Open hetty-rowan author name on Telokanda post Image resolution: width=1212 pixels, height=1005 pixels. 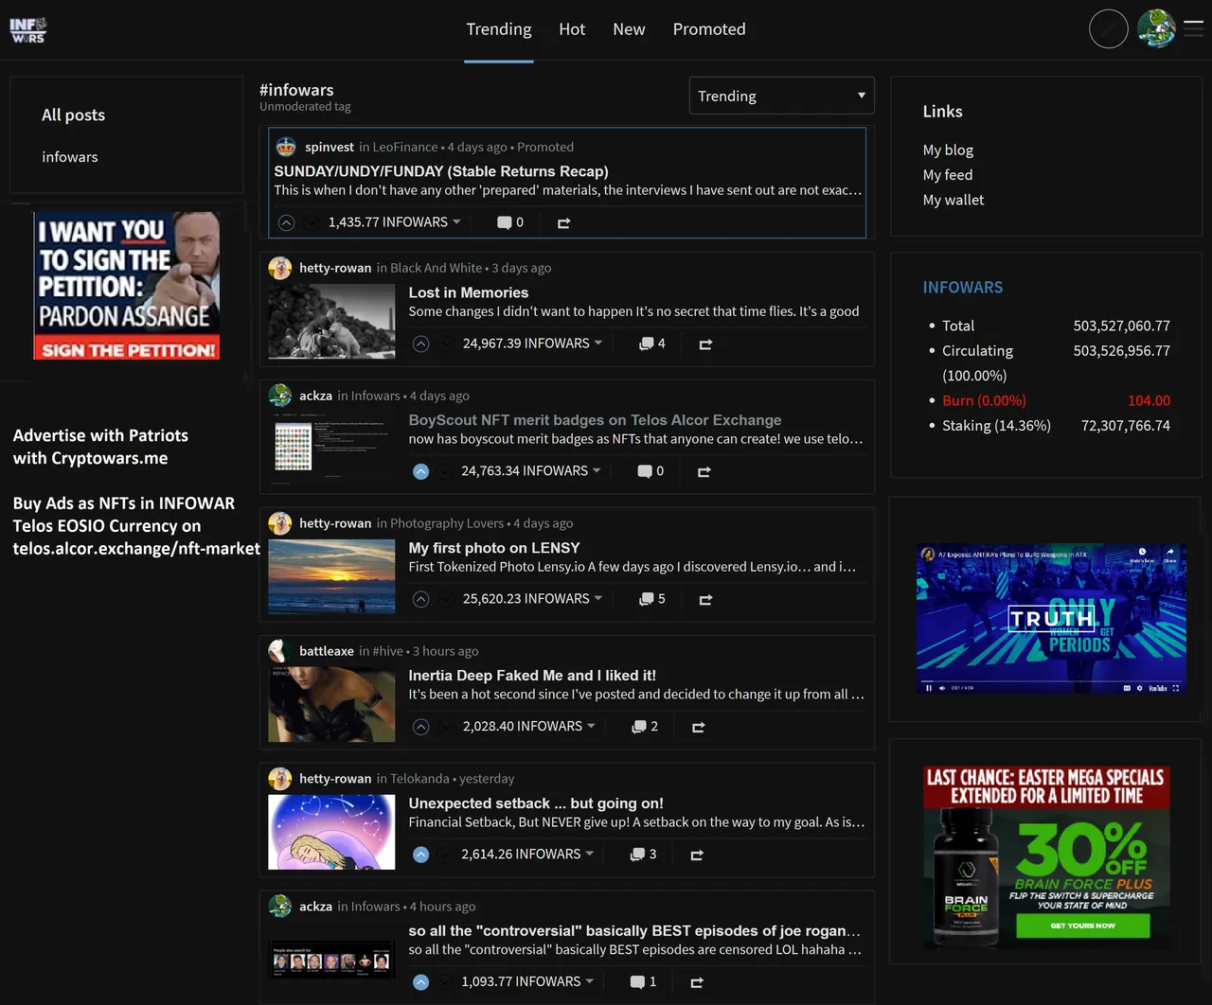335,779
